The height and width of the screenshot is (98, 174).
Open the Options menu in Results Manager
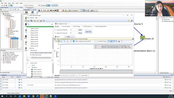coord(32,18)
